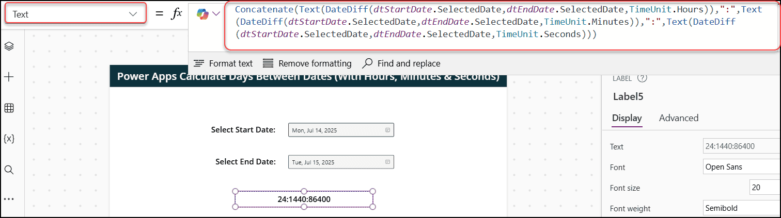Click Remove formatting button

click(x=307, y=63)
